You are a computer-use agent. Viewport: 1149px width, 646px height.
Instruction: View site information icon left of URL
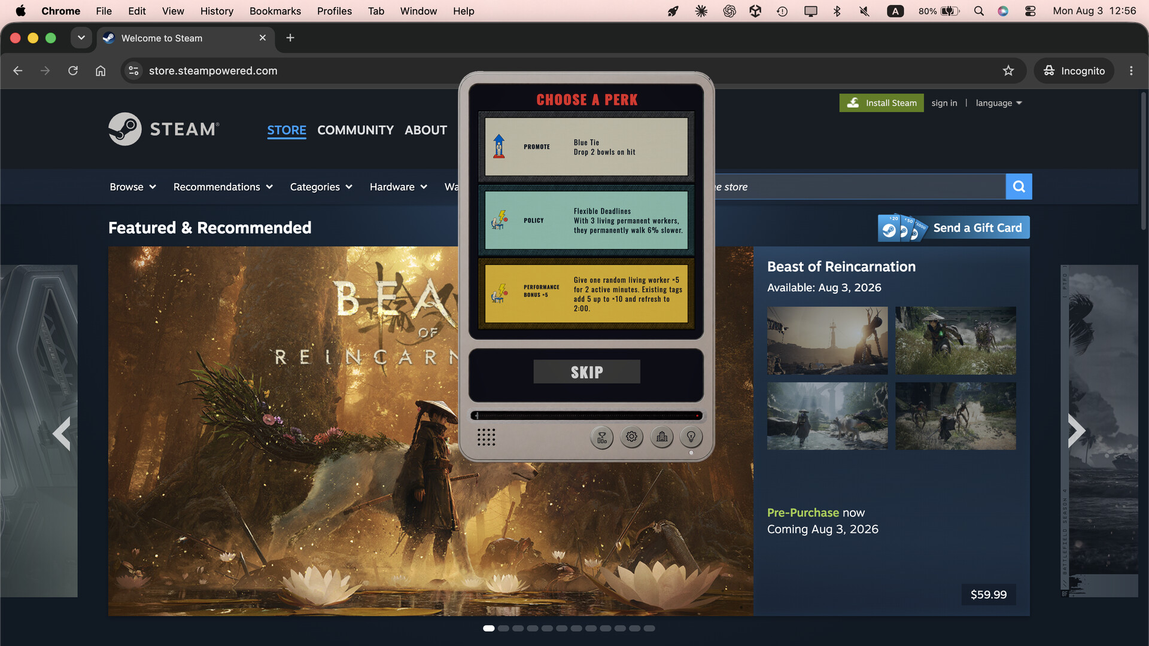[x=133, y=71]
